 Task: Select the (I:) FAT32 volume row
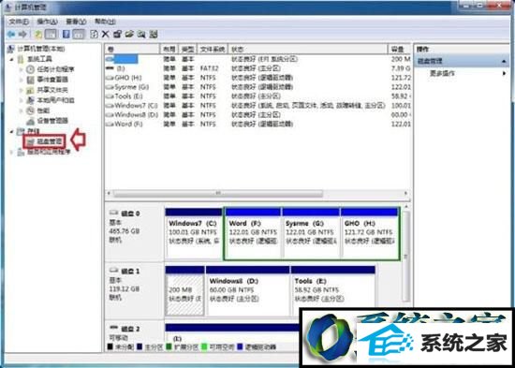coord(258,68)
